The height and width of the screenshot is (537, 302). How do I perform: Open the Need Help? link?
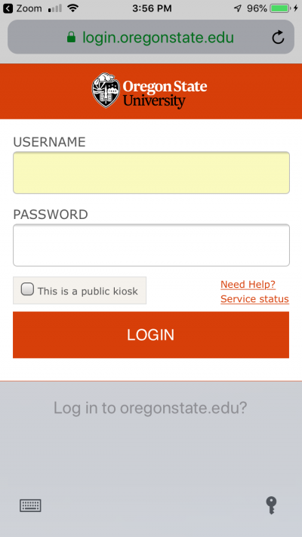248,285
